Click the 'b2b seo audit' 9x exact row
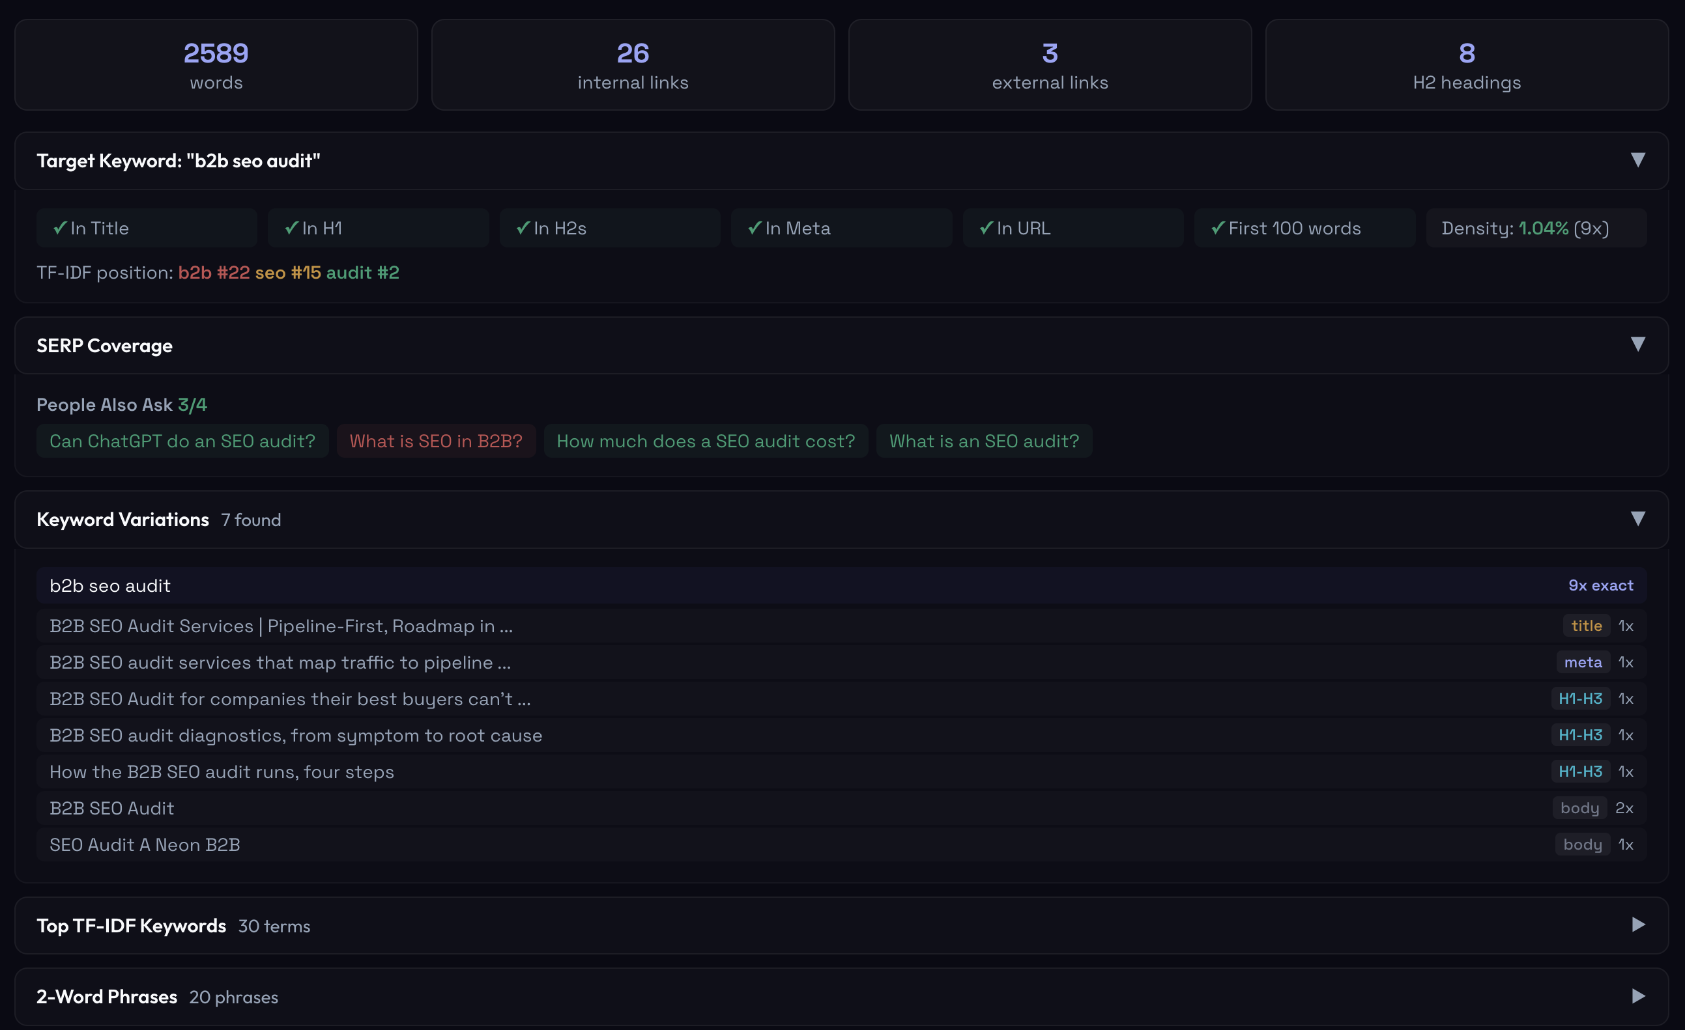 841,586
